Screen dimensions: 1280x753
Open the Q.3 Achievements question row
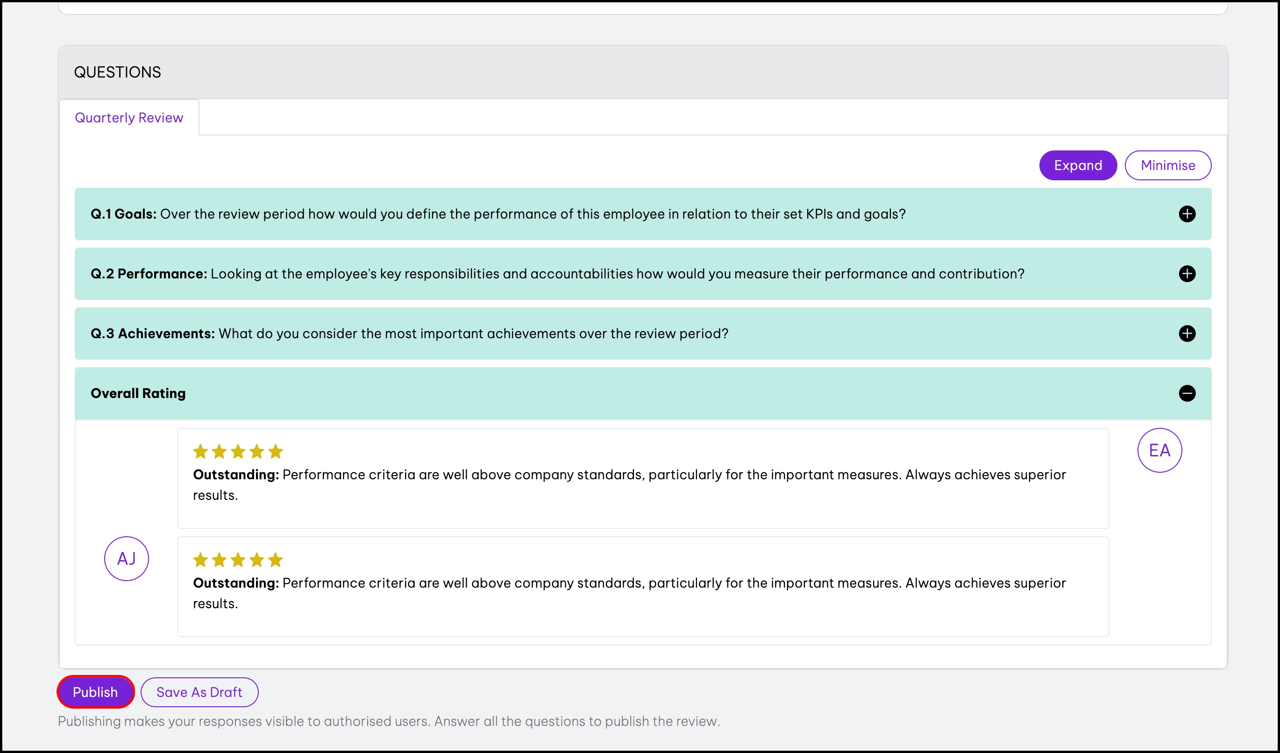(409, 334)
